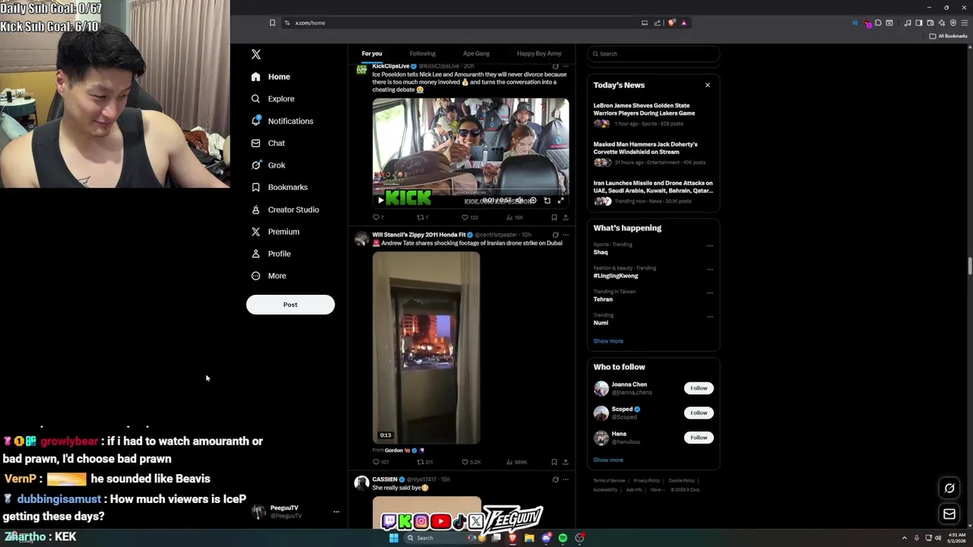Click the X search box
The width and height of the screenshot is (973, 547).
pyautogui.click(x=653, y=54)
